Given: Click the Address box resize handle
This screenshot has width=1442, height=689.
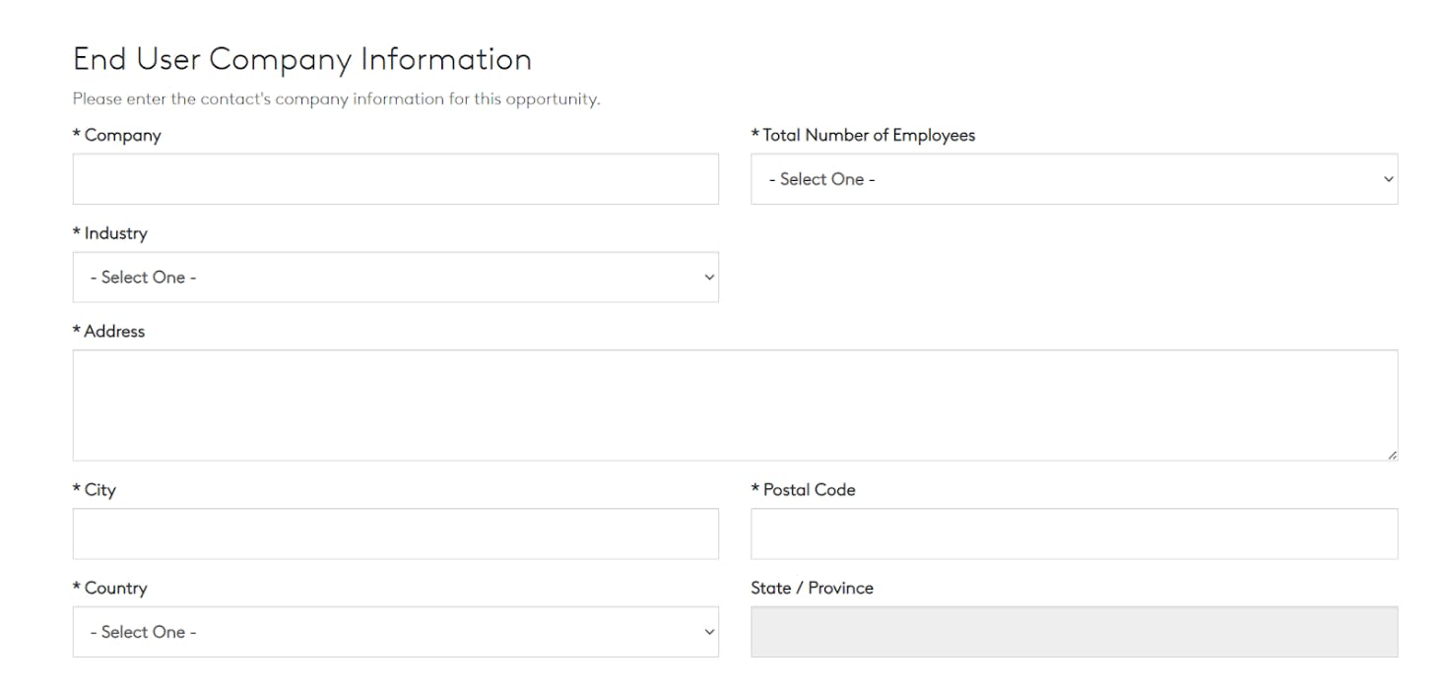Looking at the screenshot, I should pyautogui.click(x=1392, y=455).
